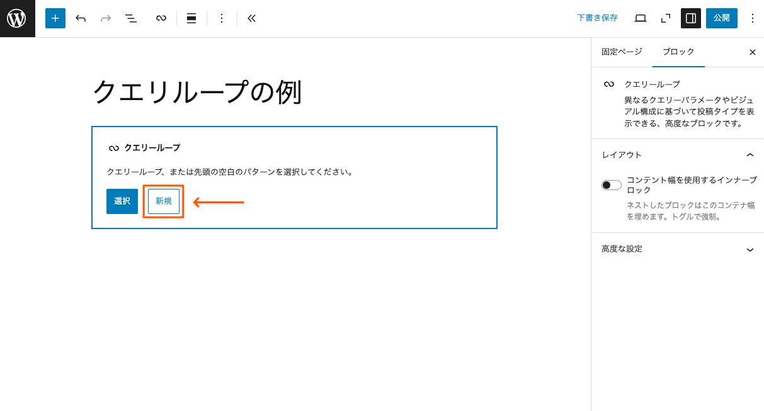Enable コンテント幅を使用するインナーブロック toggle

[610, 184]
